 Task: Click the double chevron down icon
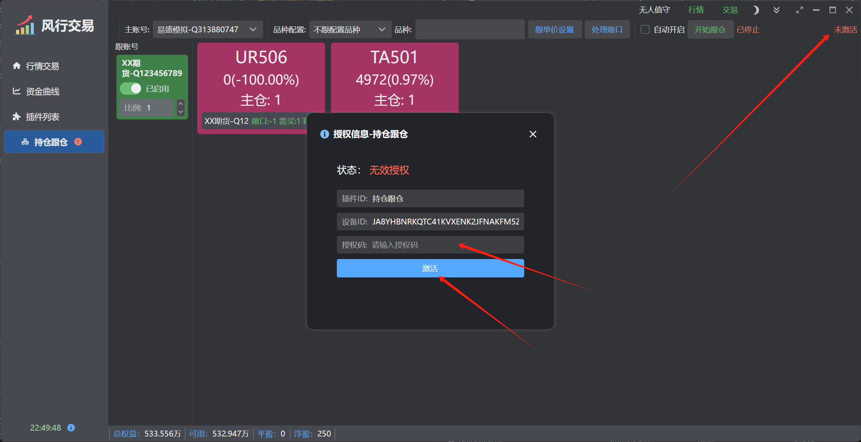(x=776, y=10)
